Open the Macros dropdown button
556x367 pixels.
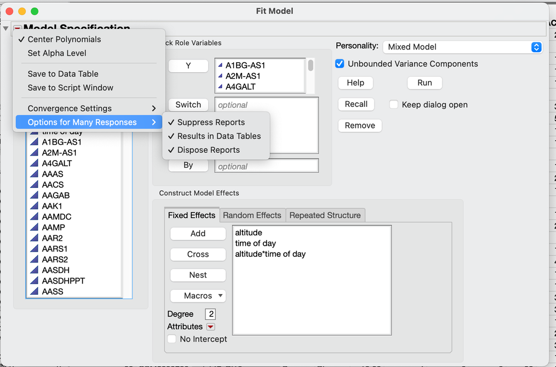[x=198, y=296]
